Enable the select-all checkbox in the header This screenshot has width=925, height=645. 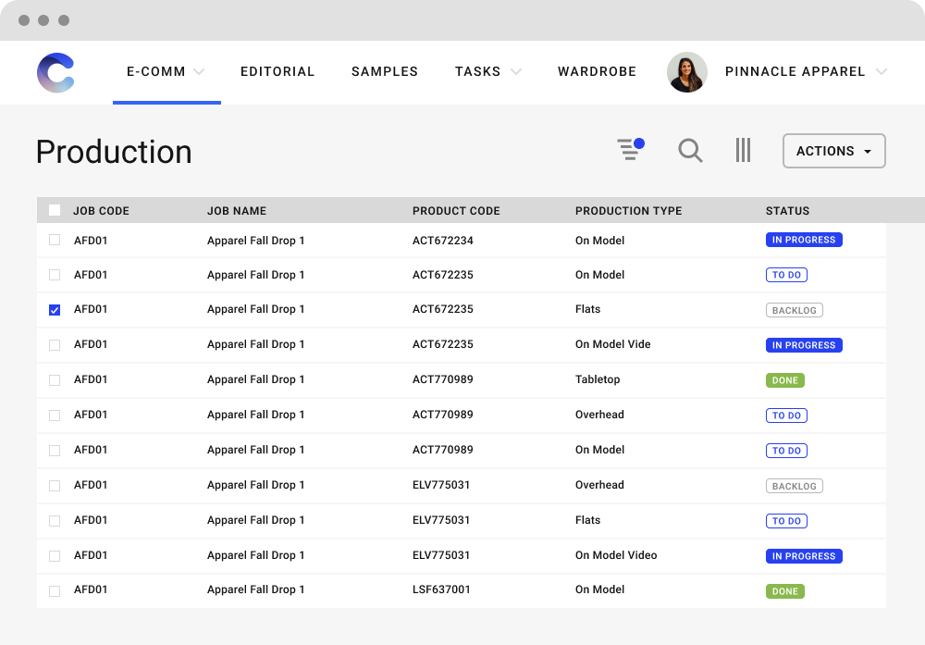(55, 210)
